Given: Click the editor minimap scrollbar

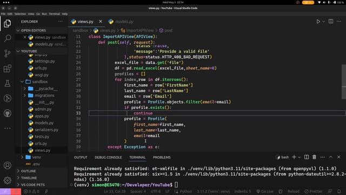Looking at the screenshot, I should pos(343,82).
